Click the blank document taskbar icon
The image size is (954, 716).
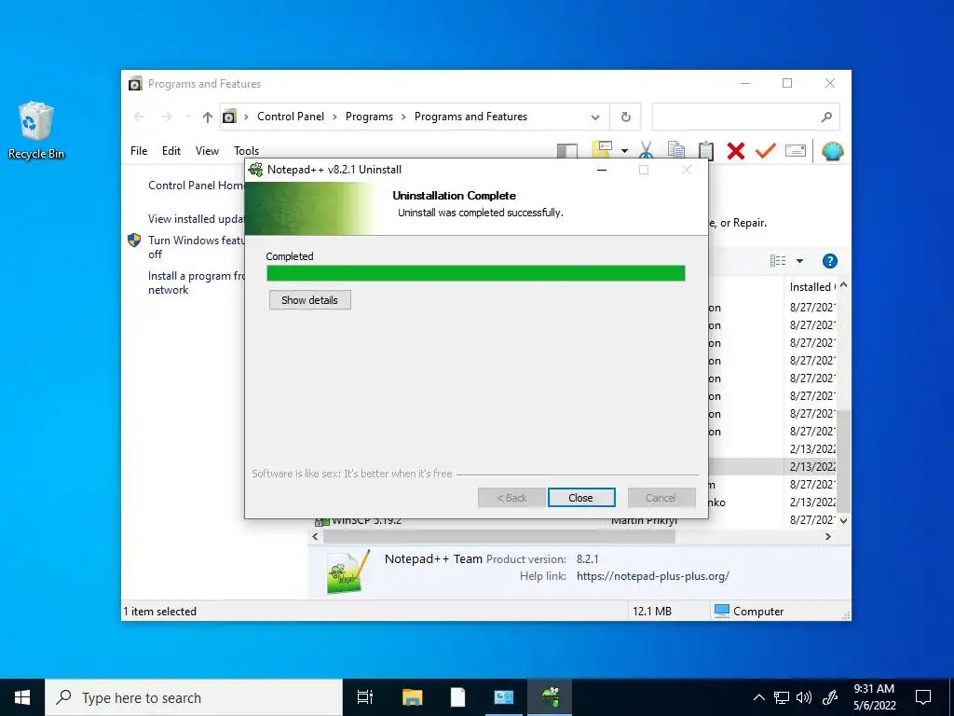tap(457, 697)
